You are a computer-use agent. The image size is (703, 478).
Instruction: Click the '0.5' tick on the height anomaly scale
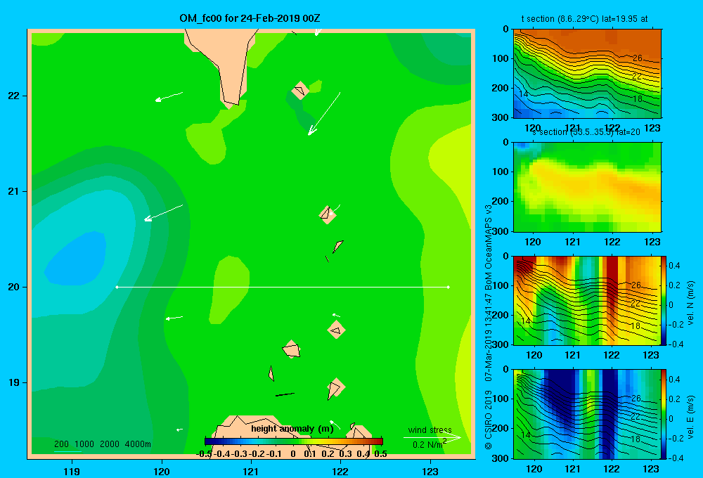coord(380,454)
